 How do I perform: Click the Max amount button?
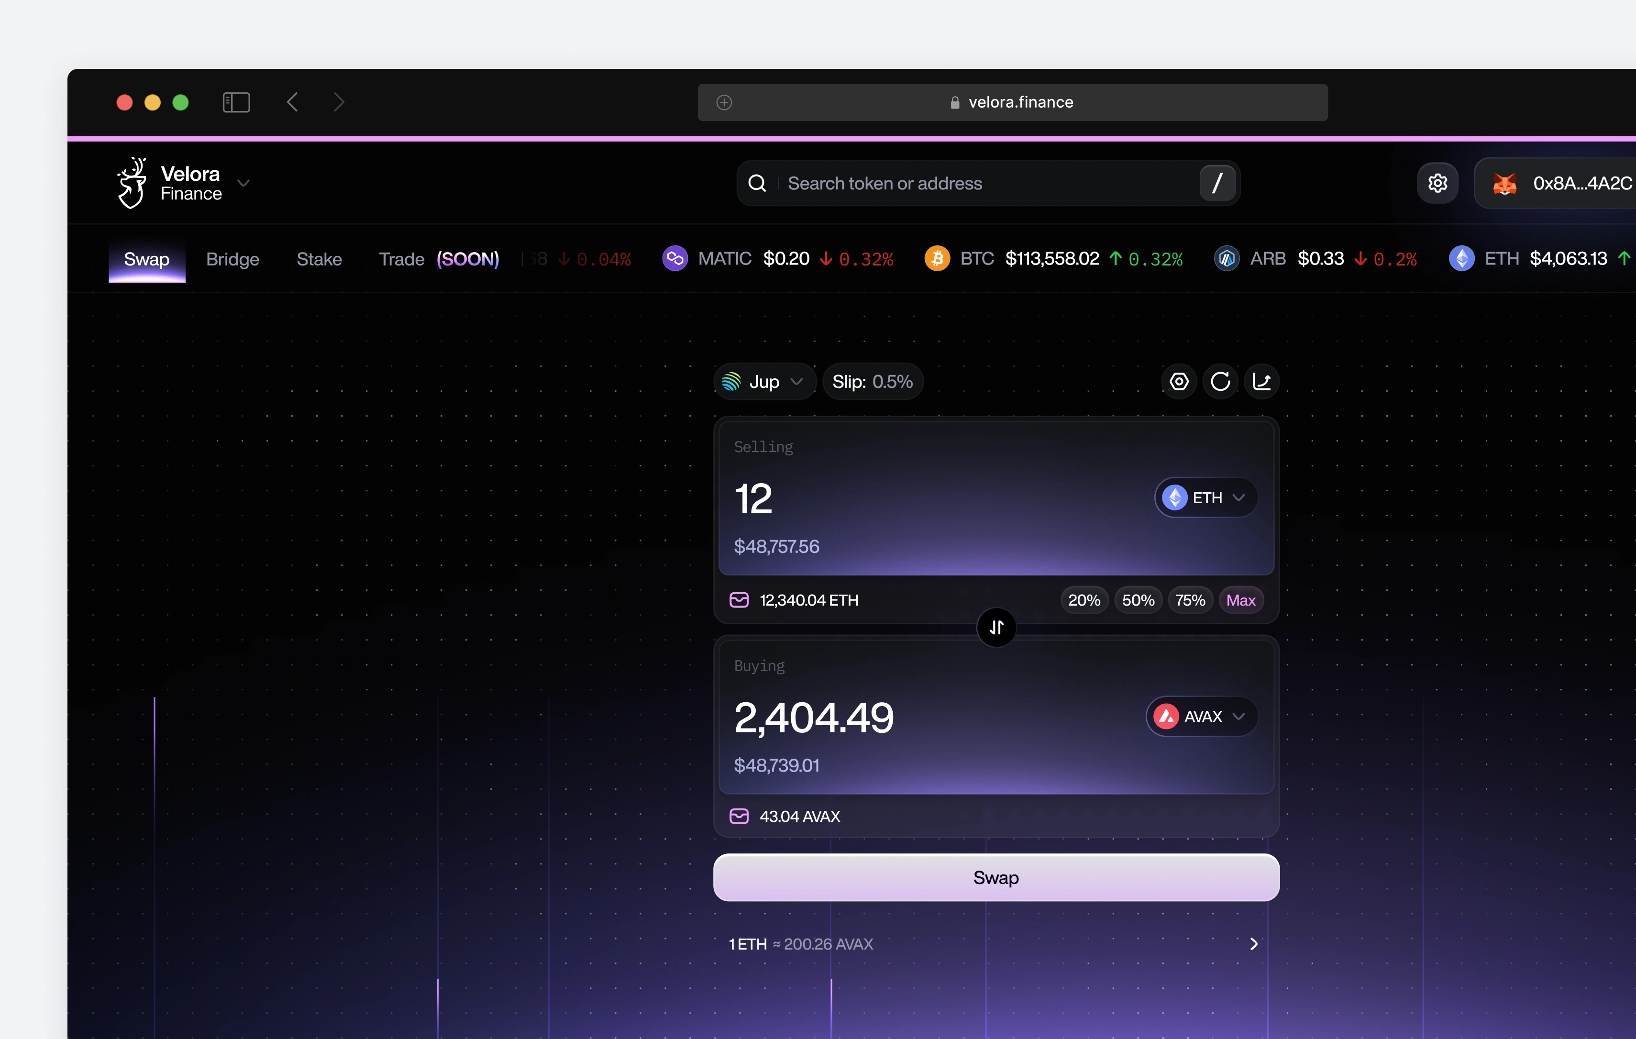coord(1240,600)
